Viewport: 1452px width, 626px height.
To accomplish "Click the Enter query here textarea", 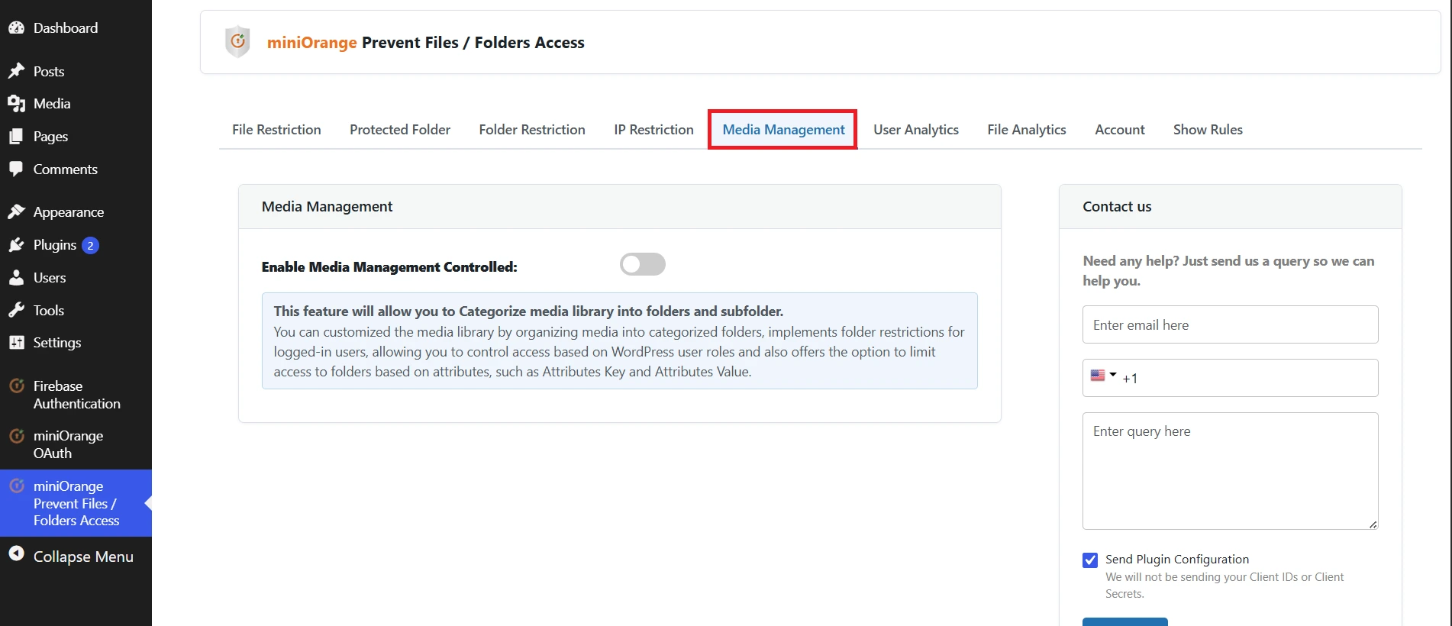I will click(1230, 471).
